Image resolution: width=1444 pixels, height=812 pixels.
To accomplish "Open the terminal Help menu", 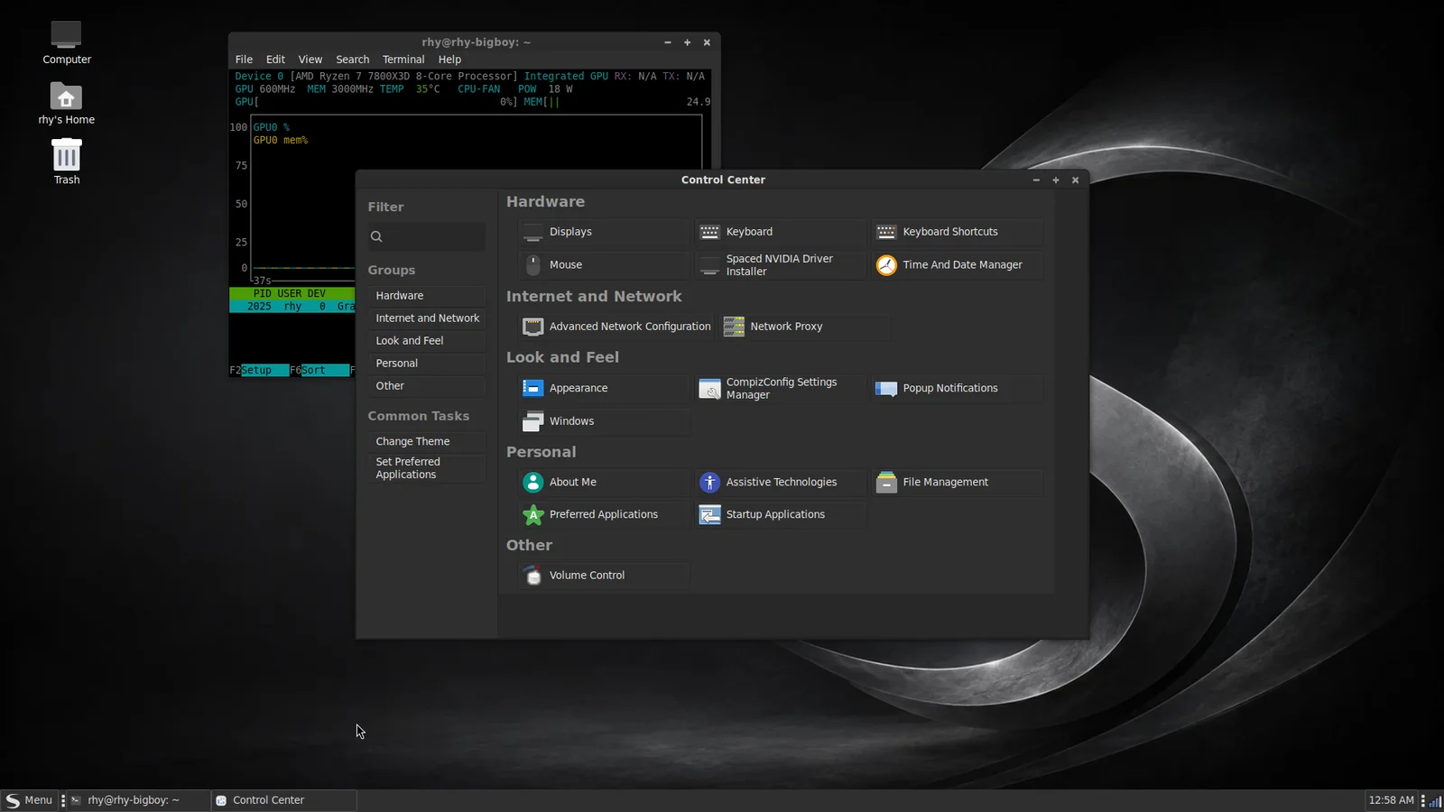I will click(449, 60).
